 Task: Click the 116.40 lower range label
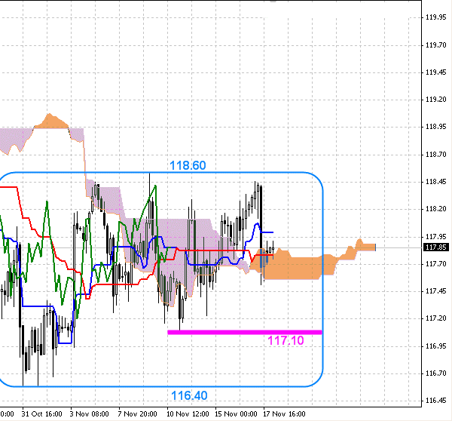coord(189,395)
